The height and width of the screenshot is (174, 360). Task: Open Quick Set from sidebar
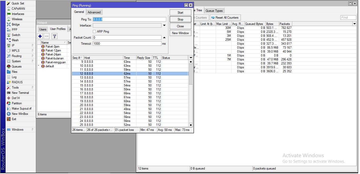coord(18,3)
